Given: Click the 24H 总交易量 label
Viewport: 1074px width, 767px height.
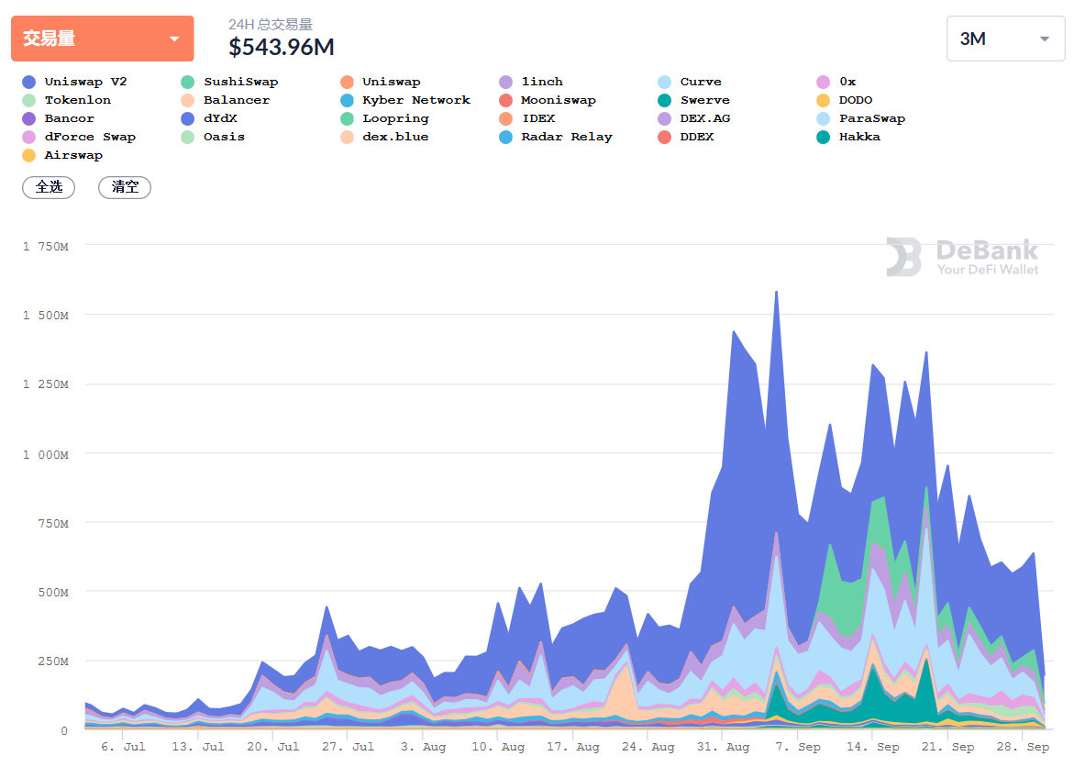Looking at the screenshot, I should click(x=271, y=25).
